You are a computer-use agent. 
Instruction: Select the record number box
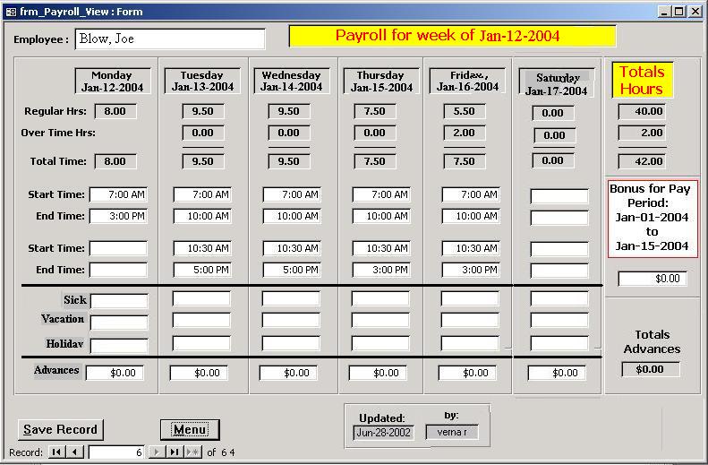[116, 452]
